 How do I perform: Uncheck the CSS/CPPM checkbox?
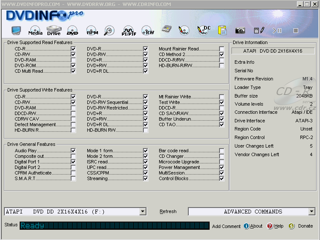(145, 173)
